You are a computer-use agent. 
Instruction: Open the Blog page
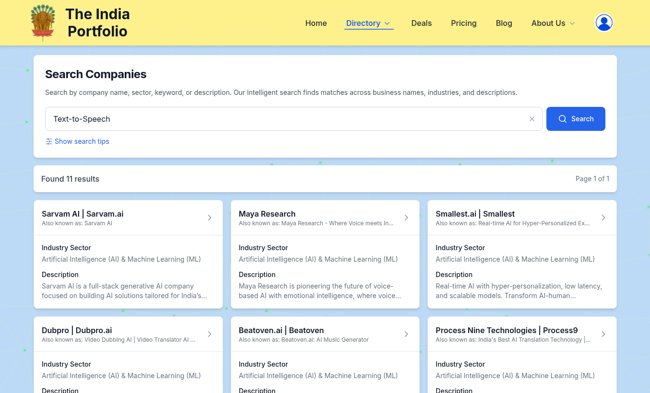pos(504,23)
